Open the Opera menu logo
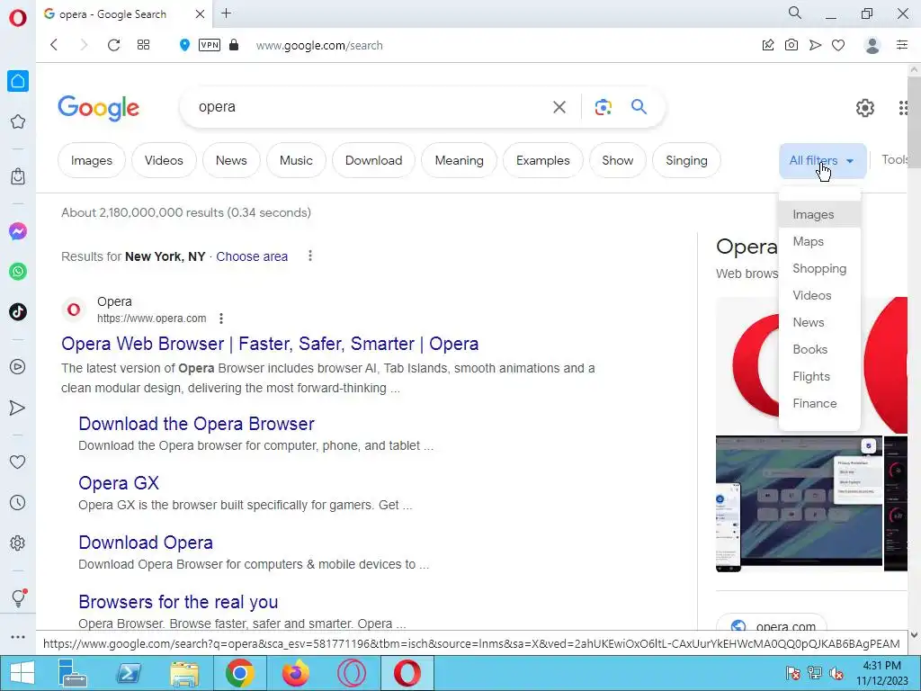This screenshot has height=691, width=921. pyautogui.click(x=18, y=18)
